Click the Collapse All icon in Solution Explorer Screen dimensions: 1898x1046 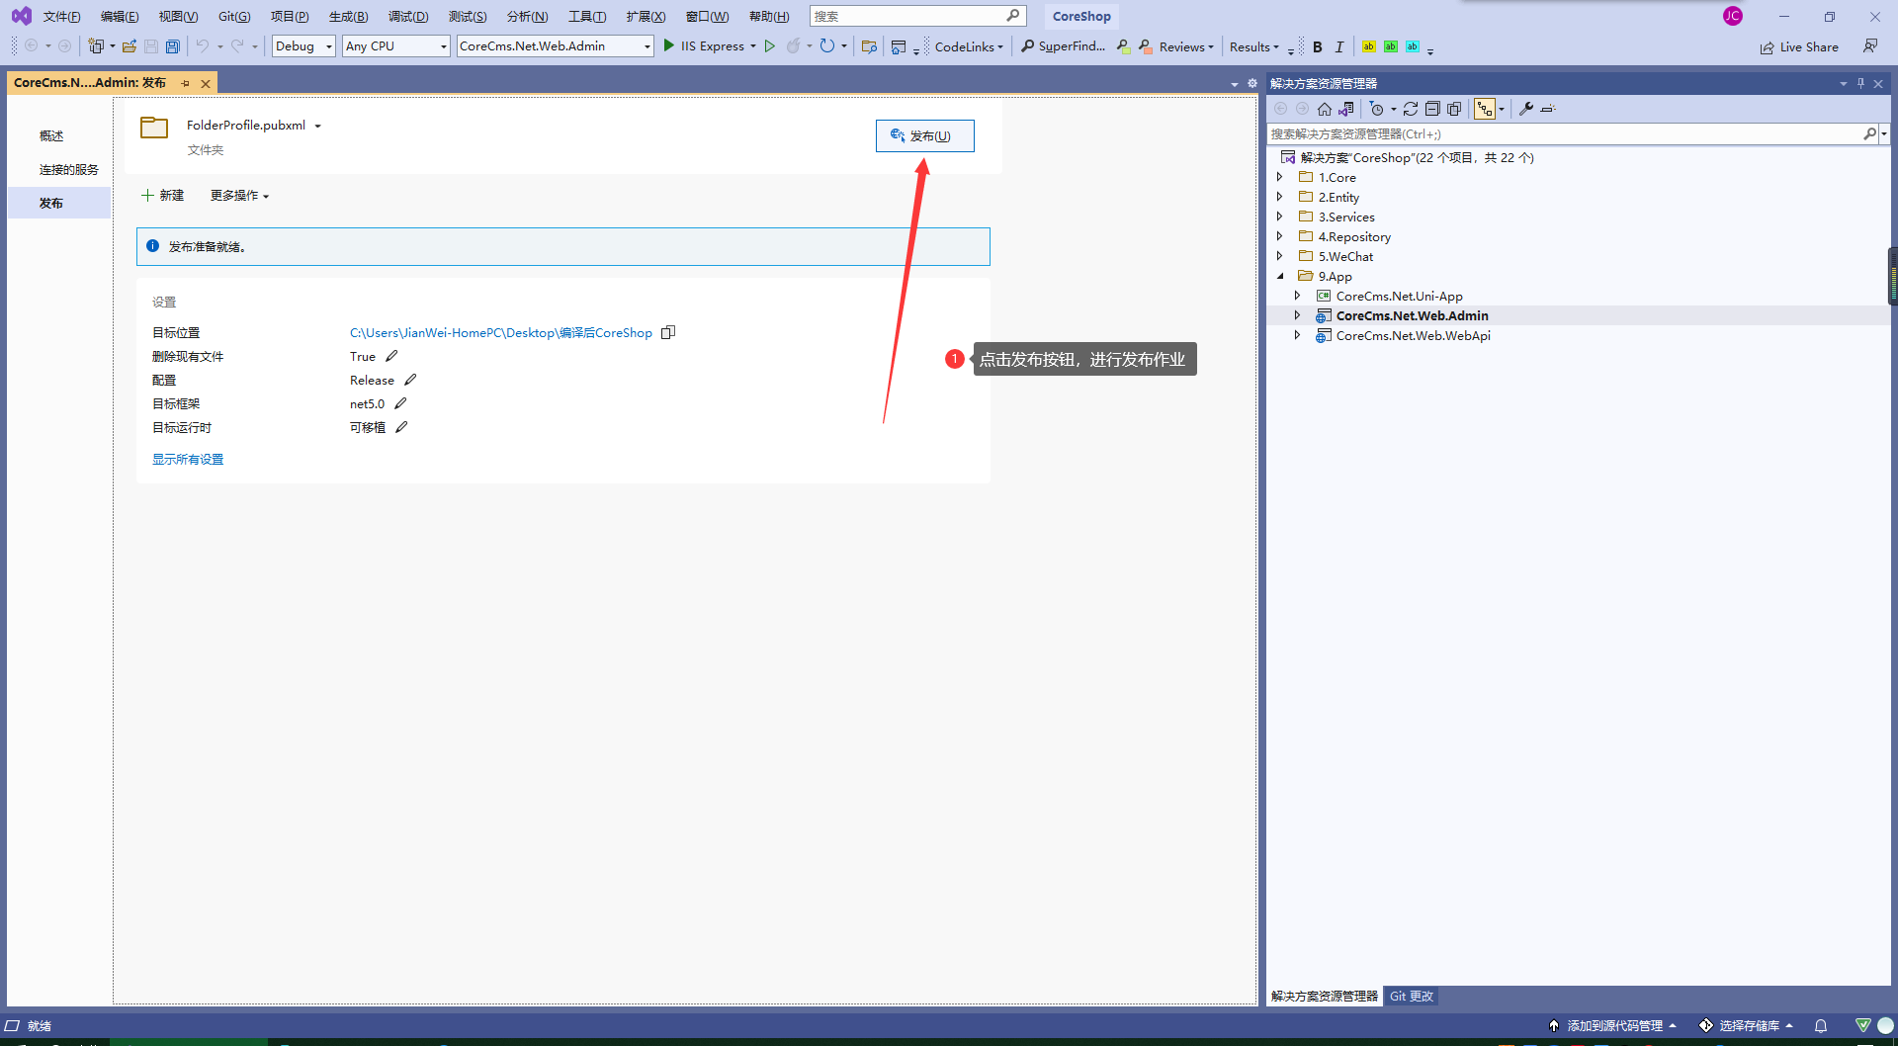[x=1432, y=109]
